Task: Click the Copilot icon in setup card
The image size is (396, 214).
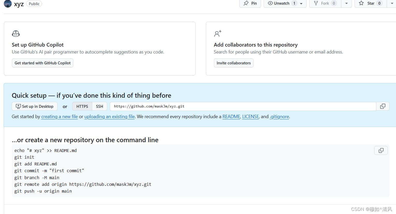Action: click(x=16, y=34)
